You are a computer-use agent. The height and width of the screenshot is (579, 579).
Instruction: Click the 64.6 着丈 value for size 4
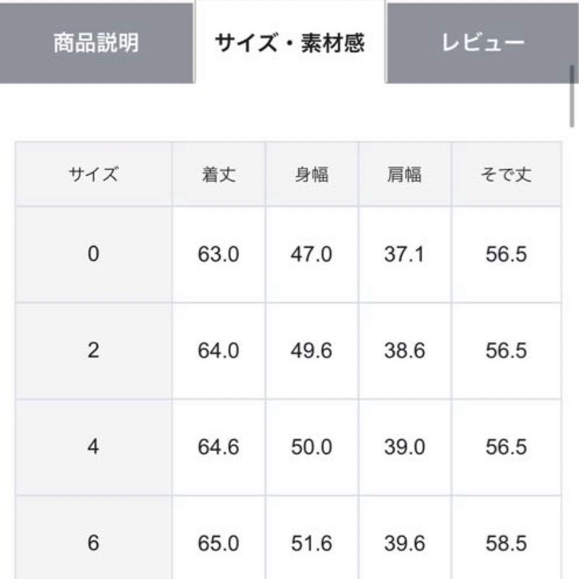pyautogui.click(x=219, y=445)
